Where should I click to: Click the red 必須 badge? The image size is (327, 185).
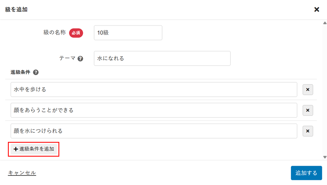76,33
